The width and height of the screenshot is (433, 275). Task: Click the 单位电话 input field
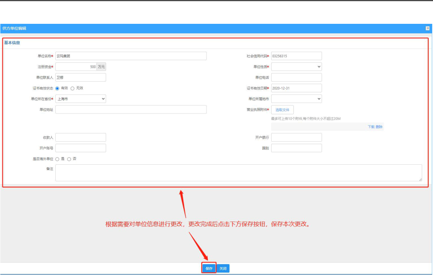296,78
